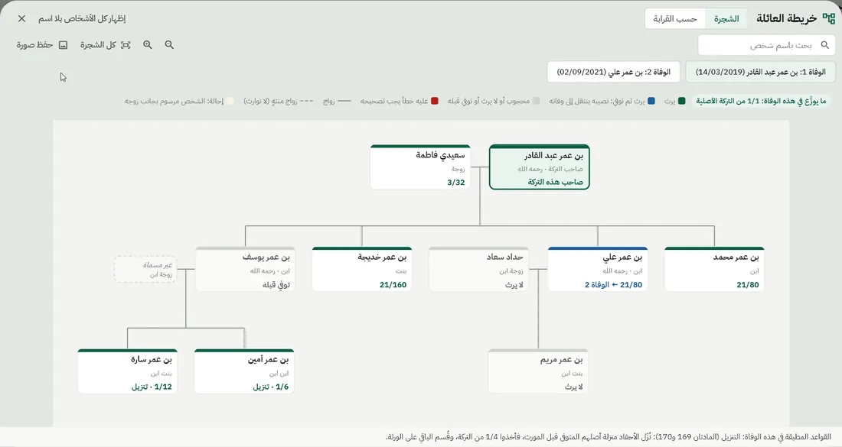
Task: Select الوفاة 1: بن عمر عبد القادر
Action: click(x=760, y=72)
